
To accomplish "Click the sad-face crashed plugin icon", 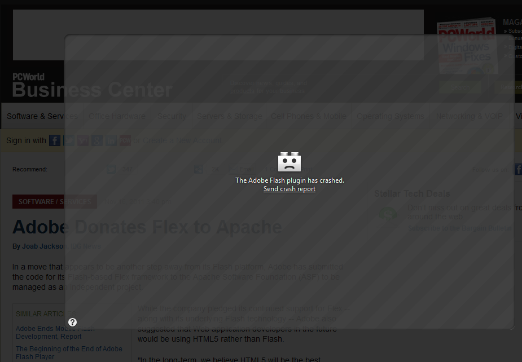I will click(289, 162).
